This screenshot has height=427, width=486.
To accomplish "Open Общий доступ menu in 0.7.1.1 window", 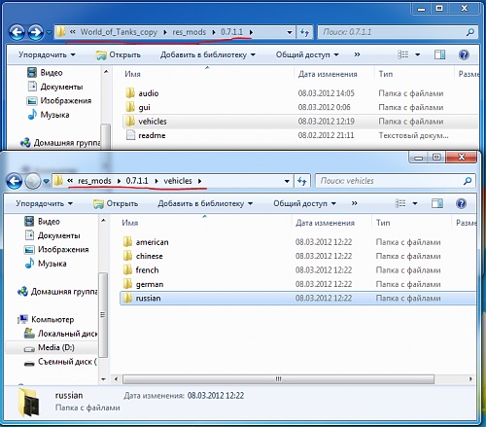I will coord(307,54).
